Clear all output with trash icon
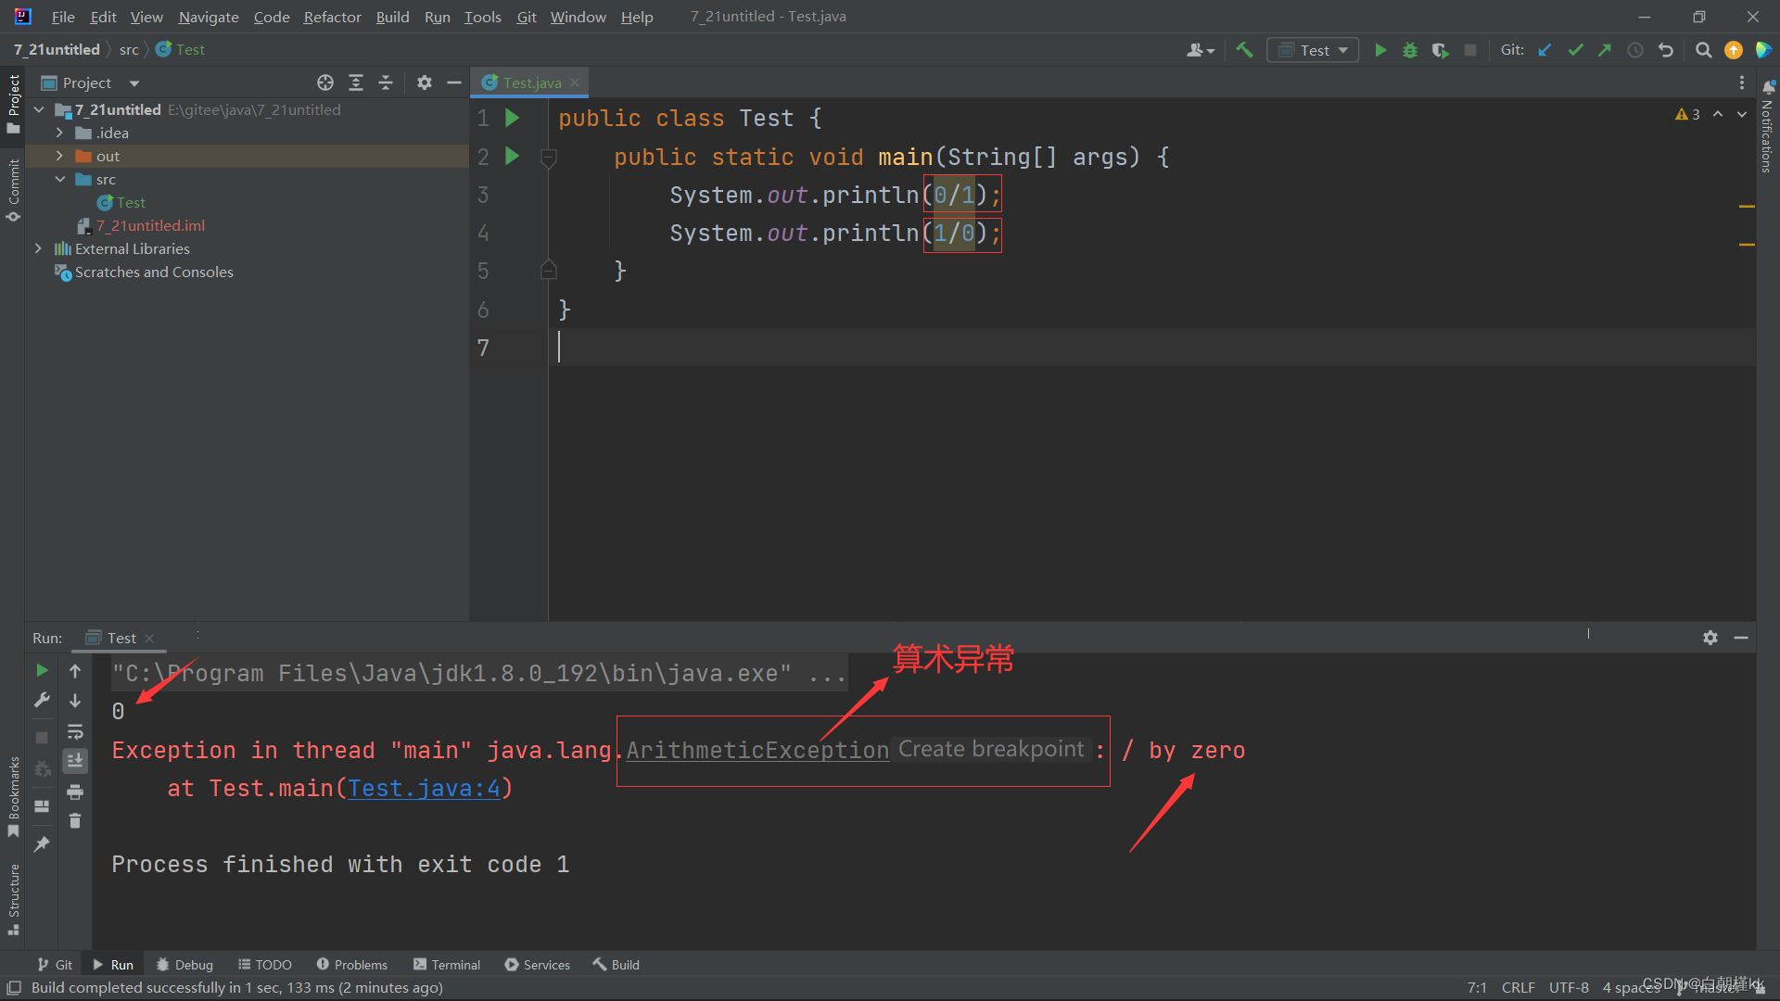 [75, 821]
